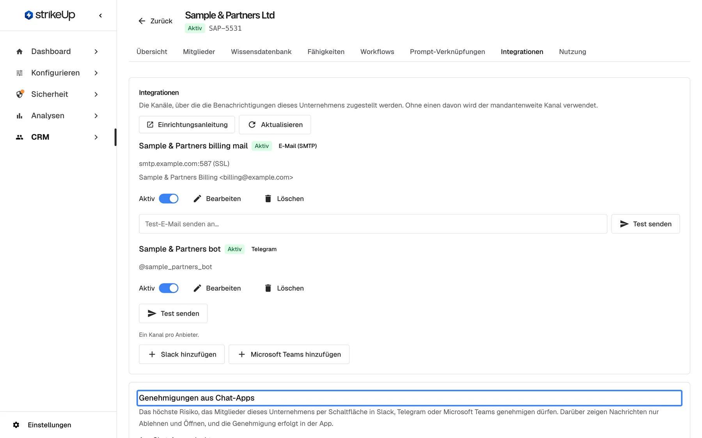The width and height of the screenshot is (702, 438).
Task: Click the Telegram provider label
Action: [x=264, y=249]
